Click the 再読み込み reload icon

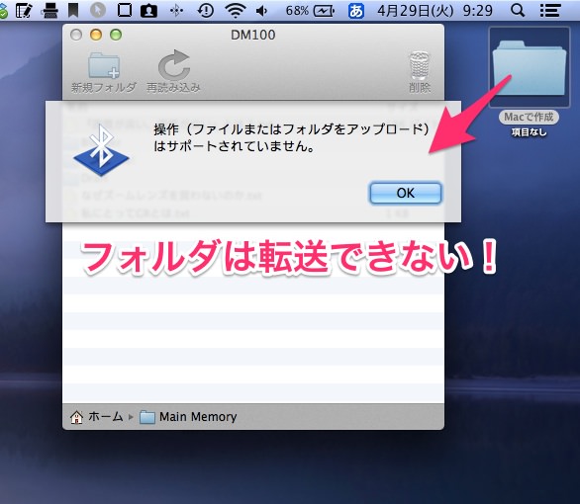coord(174,65)
